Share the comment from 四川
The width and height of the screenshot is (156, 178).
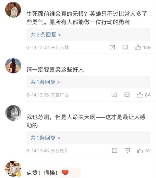point(114,150)
